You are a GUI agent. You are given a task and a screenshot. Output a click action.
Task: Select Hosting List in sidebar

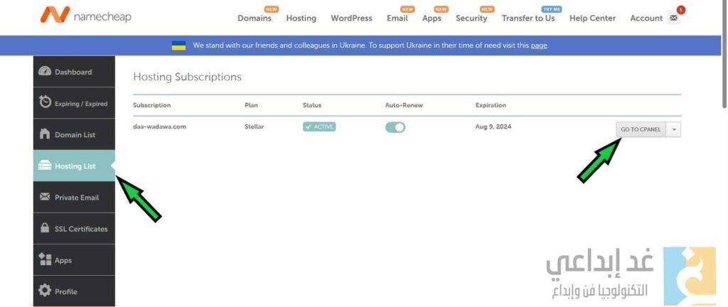pyautogui.click(x=74, y=166)
